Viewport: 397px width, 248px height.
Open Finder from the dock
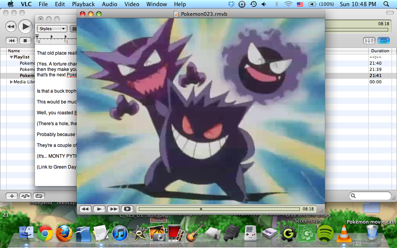click(26, 233)
